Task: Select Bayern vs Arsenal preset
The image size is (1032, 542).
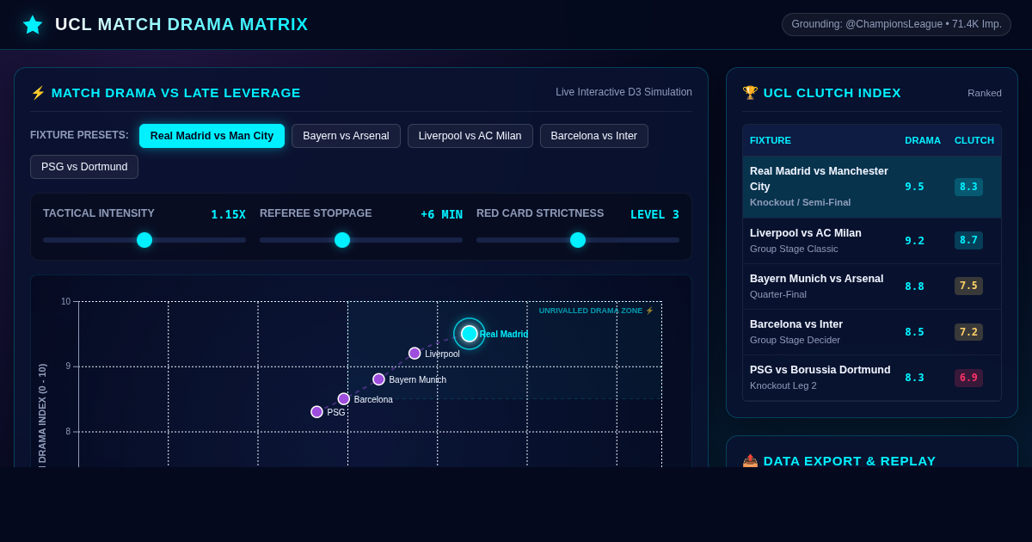Action: point(346,136)
